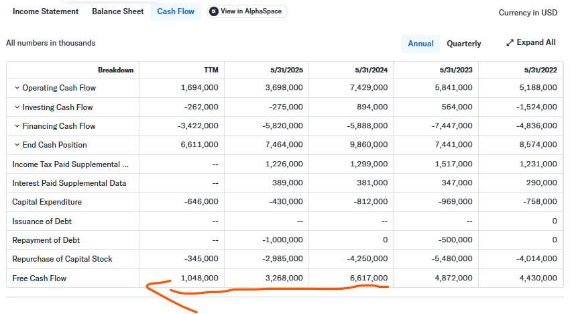The height and width of the screenshot is (314, 570).
Task: Click End Cash Position value 6,611,000
Action: (x=200, y=145)
